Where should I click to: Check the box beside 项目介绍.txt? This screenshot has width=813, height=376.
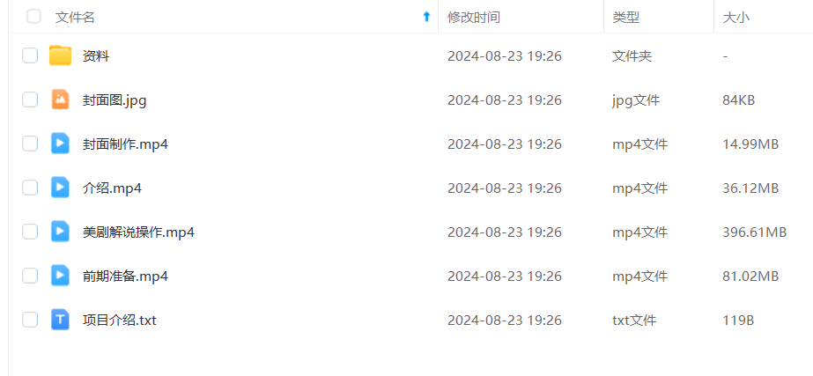click(x=30, y=320)
